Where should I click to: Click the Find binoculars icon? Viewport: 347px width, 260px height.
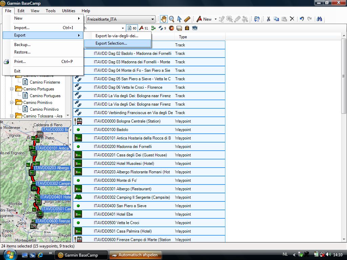tap(319, 19)
